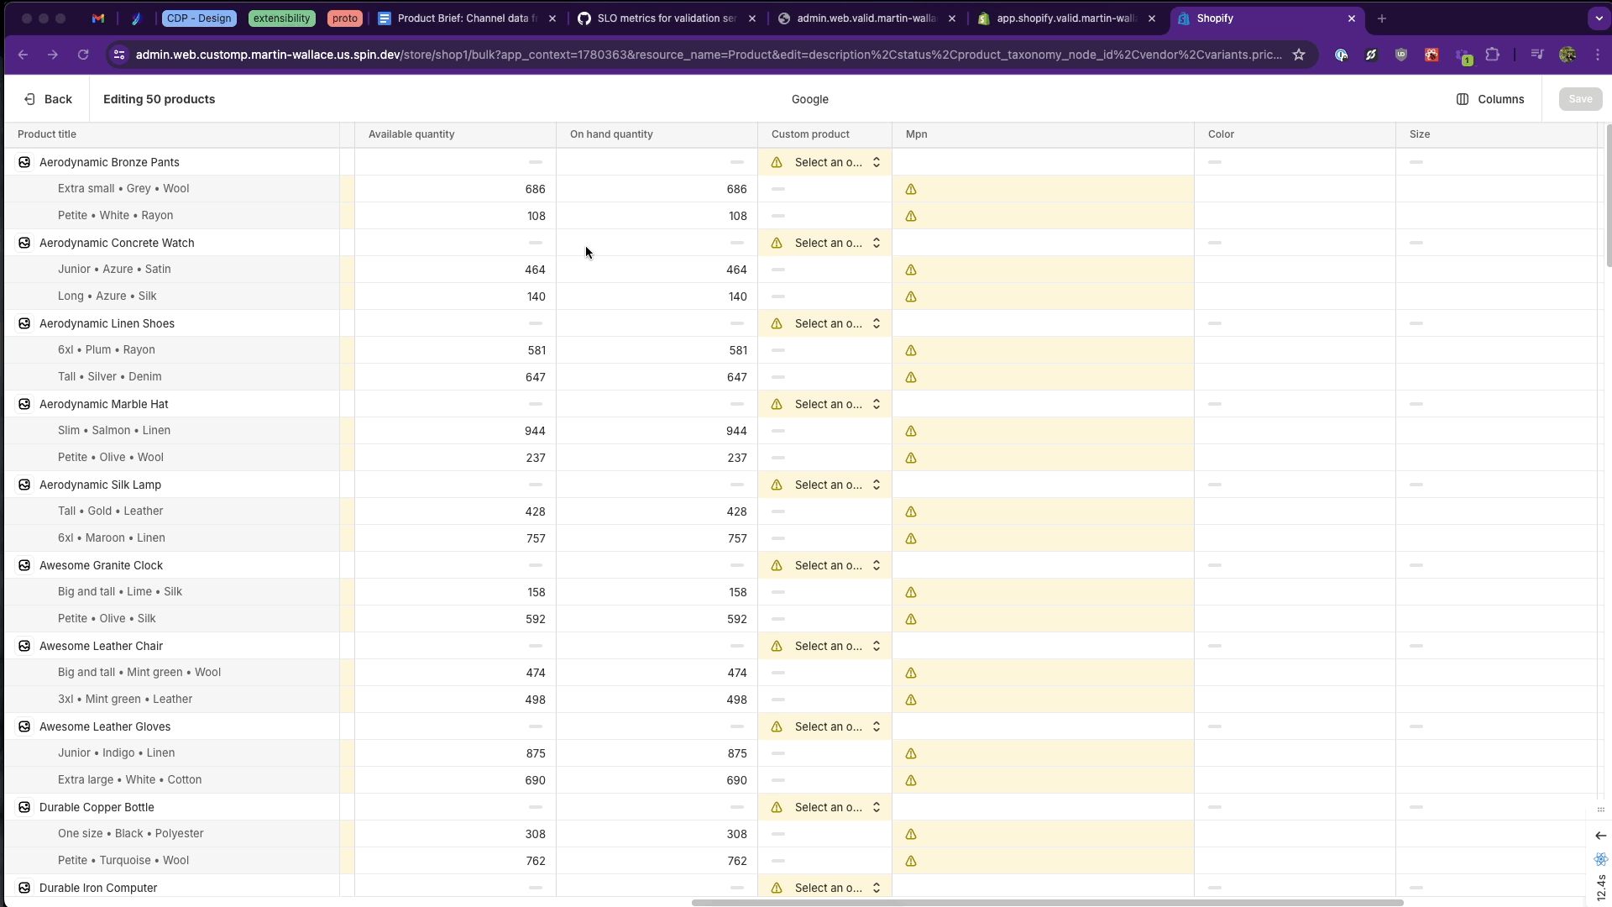Image resolution: width=1612 pixels, height=907 pixels.
Task: Open the Columns picker
Action: [1490, 99]
